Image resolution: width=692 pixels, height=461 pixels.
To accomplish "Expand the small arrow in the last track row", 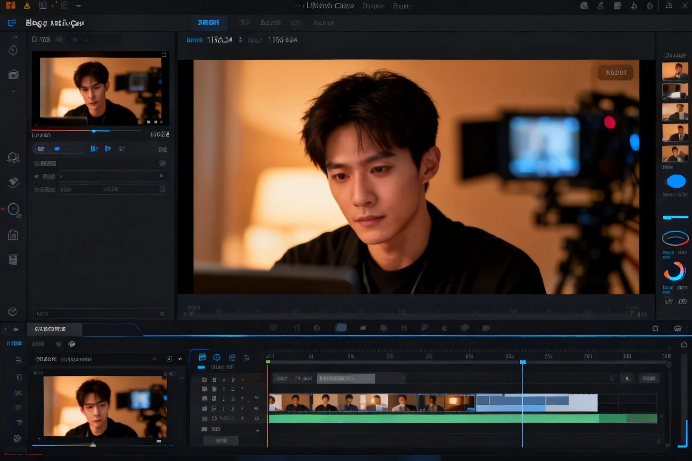I will 258,430.
